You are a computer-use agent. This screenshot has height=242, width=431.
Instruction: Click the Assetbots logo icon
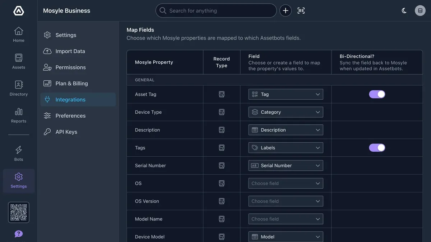[19, 11]
